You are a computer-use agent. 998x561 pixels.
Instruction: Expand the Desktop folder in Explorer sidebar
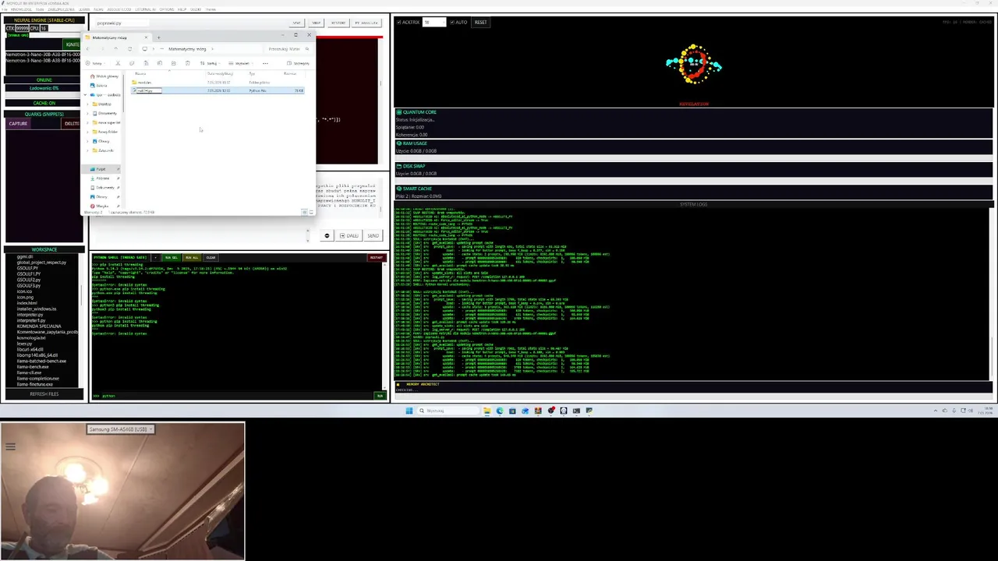pyautogui.click(x=87, y=104)
